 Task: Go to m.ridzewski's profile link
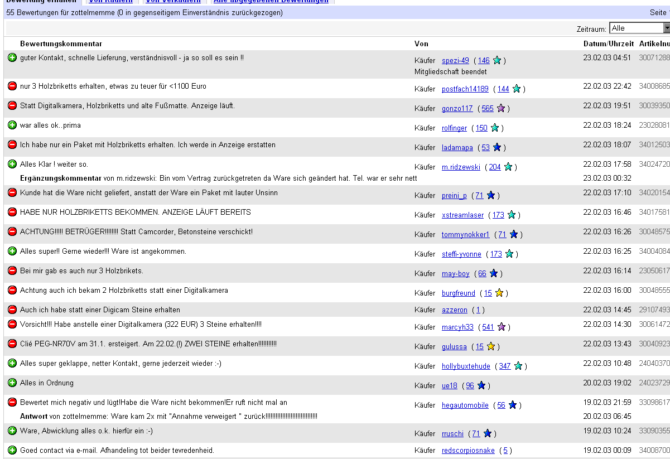pos(461,167)
